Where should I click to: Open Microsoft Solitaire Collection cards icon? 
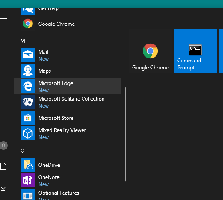[x=28, y=102]
